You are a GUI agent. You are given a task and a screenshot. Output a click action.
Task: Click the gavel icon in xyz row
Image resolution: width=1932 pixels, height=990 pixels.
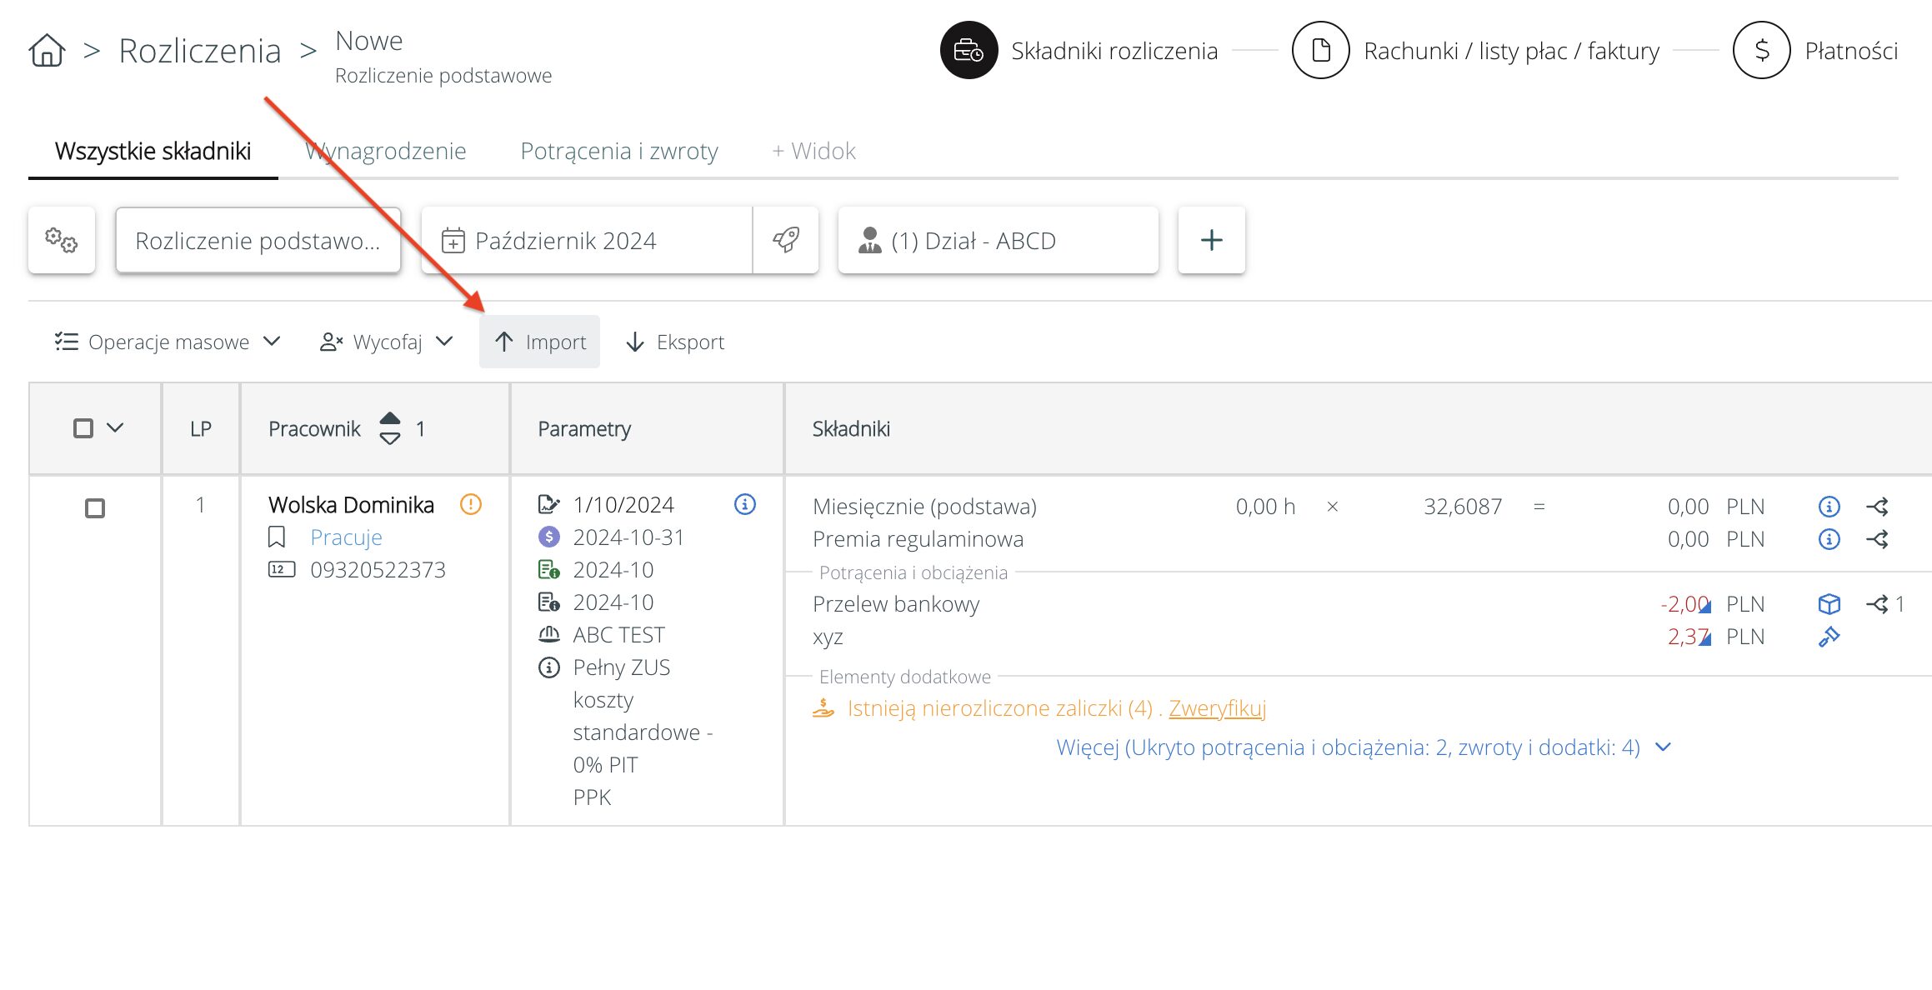[1829, 637]
